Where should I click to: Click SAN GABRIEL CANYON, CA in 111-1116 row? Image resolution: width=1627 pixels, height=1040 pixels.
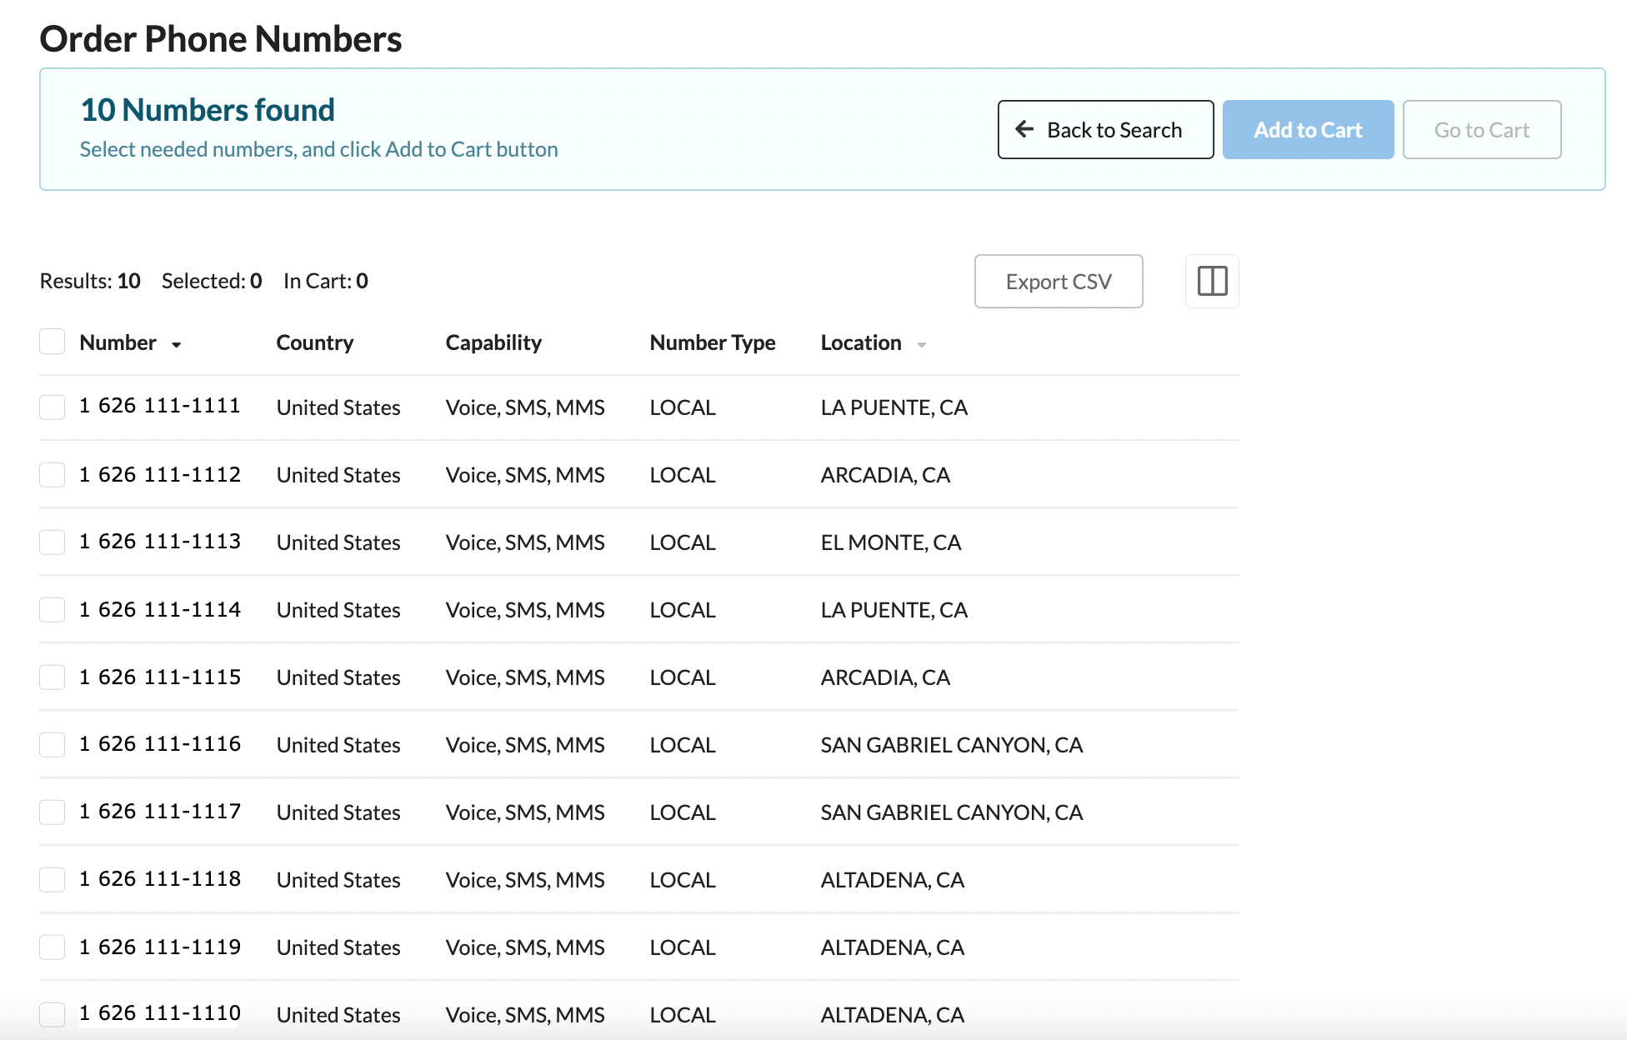[x=952, y=745]
